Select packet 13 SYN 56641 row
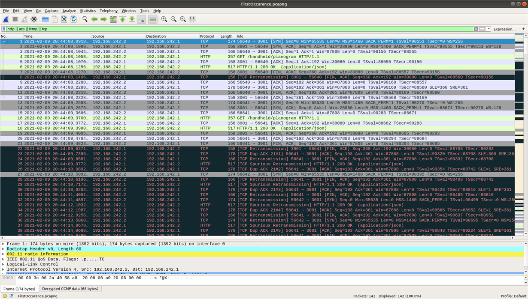528x299 pixels. coord(257,103)
